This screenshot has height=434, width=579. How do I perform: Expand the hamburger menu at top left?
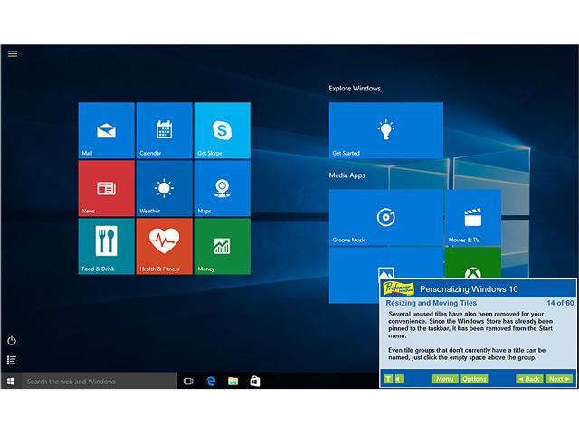pyautogui.click(x=13, y=53)
